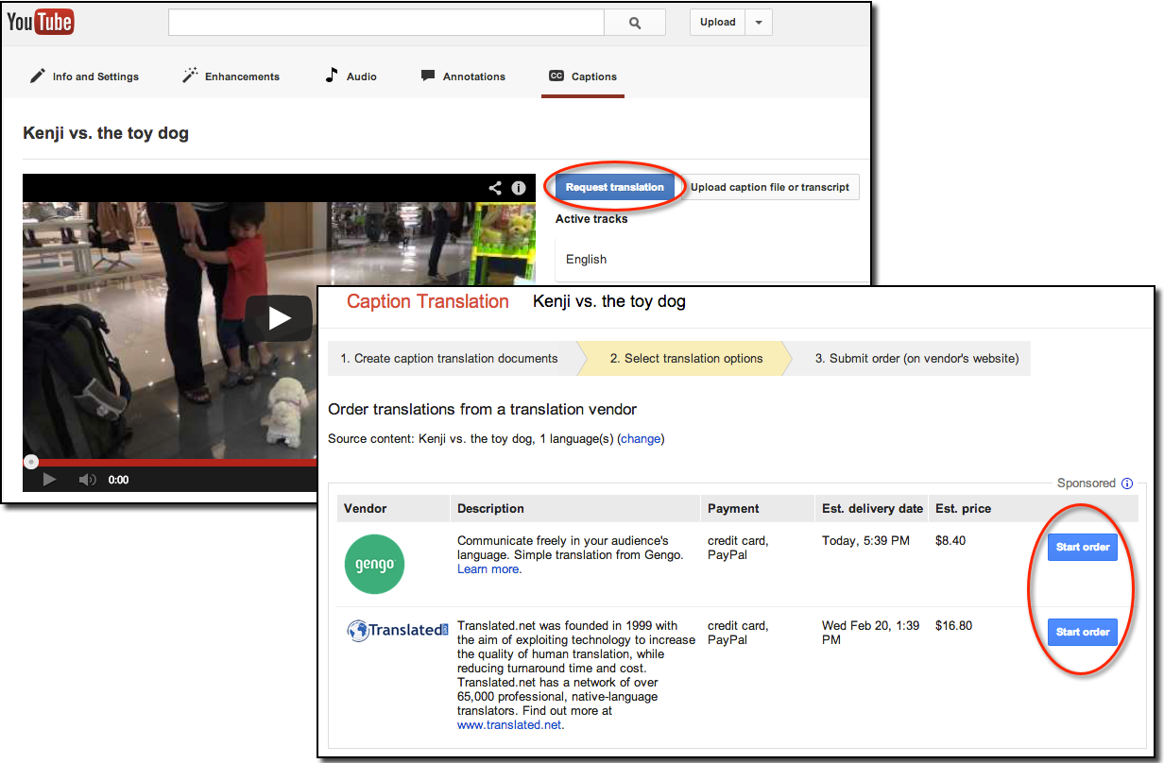
Task: Open the www.translated.net link
Action: (x=509, y=725)
